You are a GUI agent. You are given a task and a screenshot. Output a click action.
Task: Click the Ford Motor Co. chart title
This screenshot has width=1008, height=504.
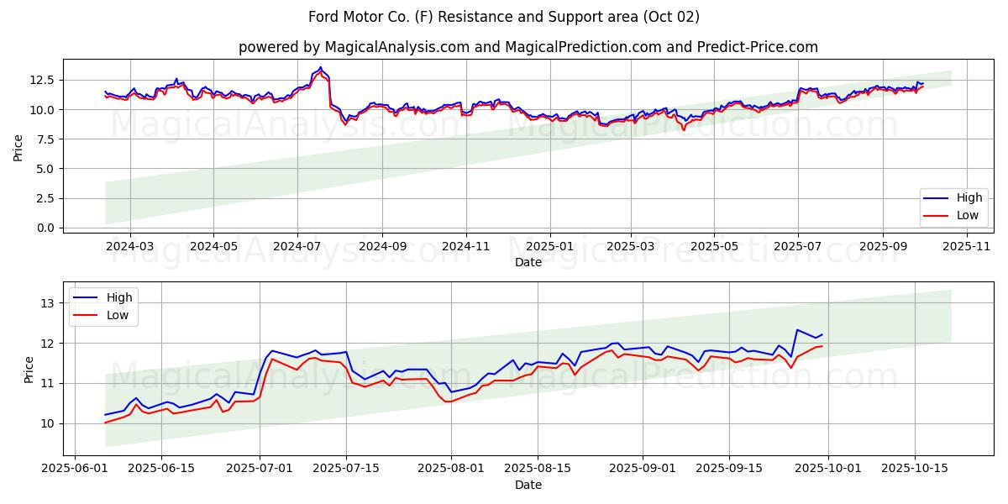tap(504, 17)
